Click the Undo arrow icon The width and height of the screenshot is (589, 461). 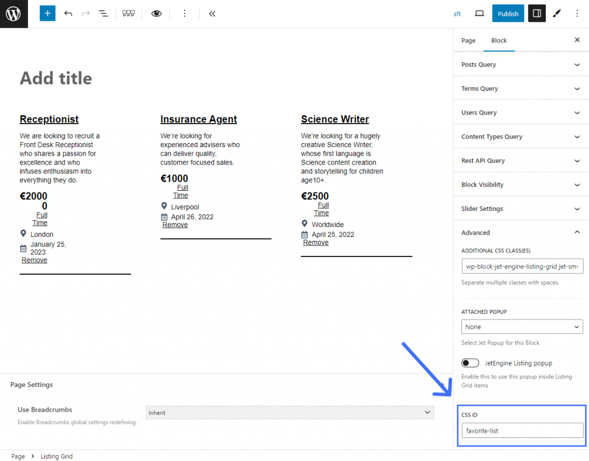[x=68, y=13]
